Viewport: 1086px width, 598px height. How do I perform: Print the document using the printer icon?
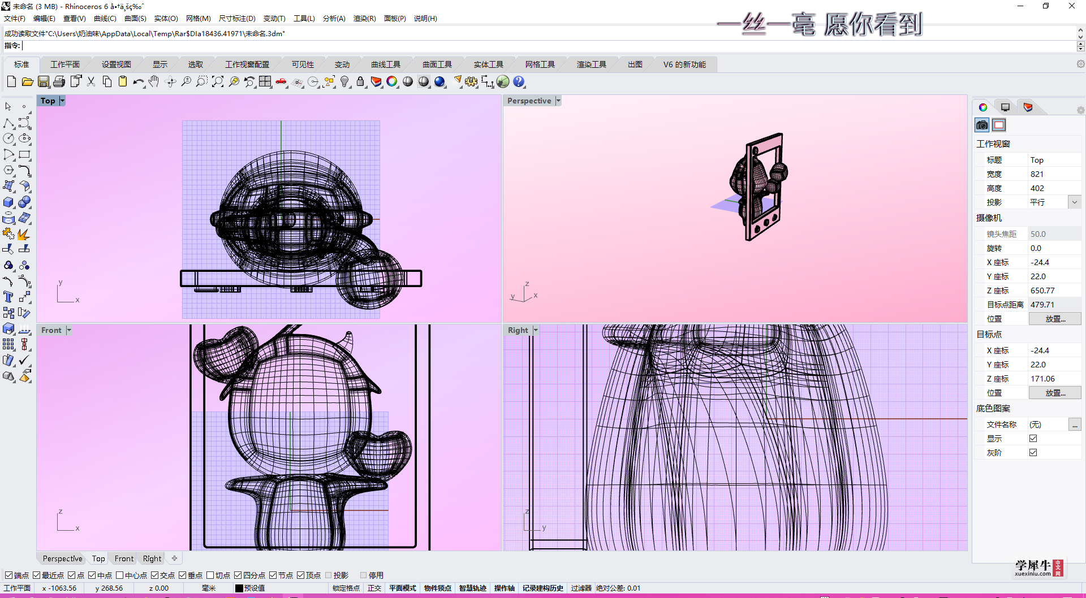(59, 82)
